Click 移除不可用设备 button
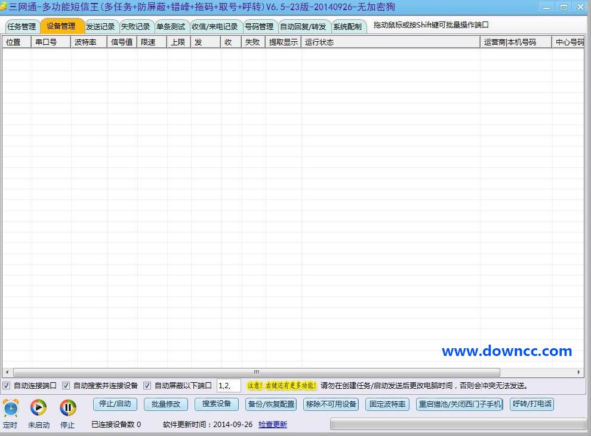 330,404
